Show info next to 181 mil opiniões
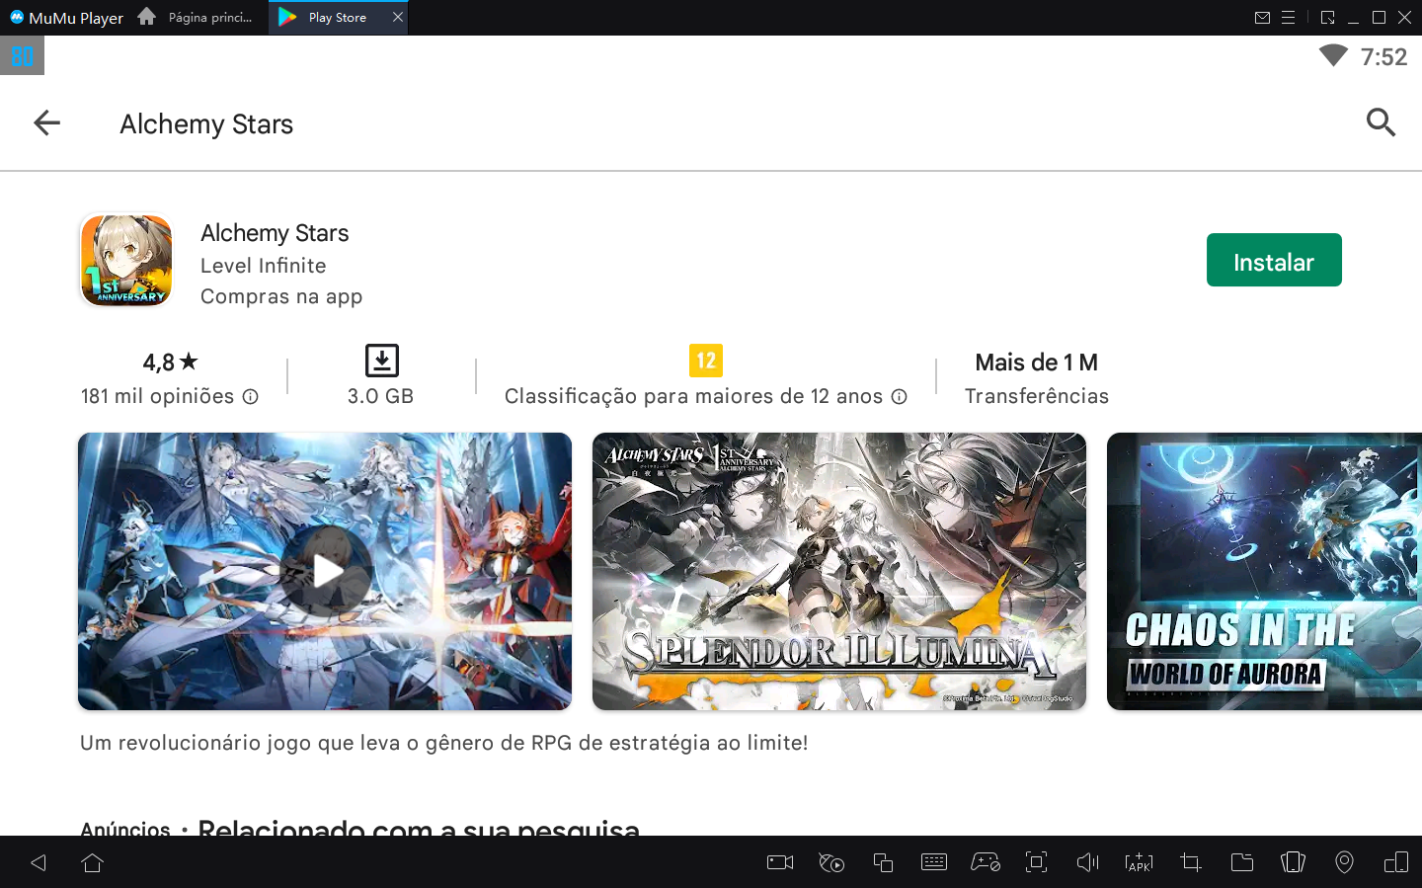Screen dimensions: 1422x888 tap(251, 397)
